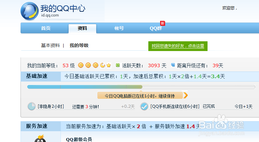Switch to the 帐号 tab

[x=119, y=28]
